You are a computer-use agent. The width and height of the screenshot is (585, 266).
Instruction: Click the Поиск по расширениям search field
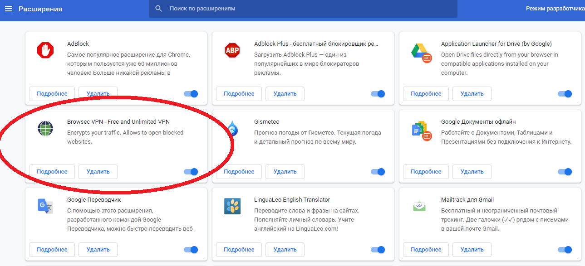309,9
